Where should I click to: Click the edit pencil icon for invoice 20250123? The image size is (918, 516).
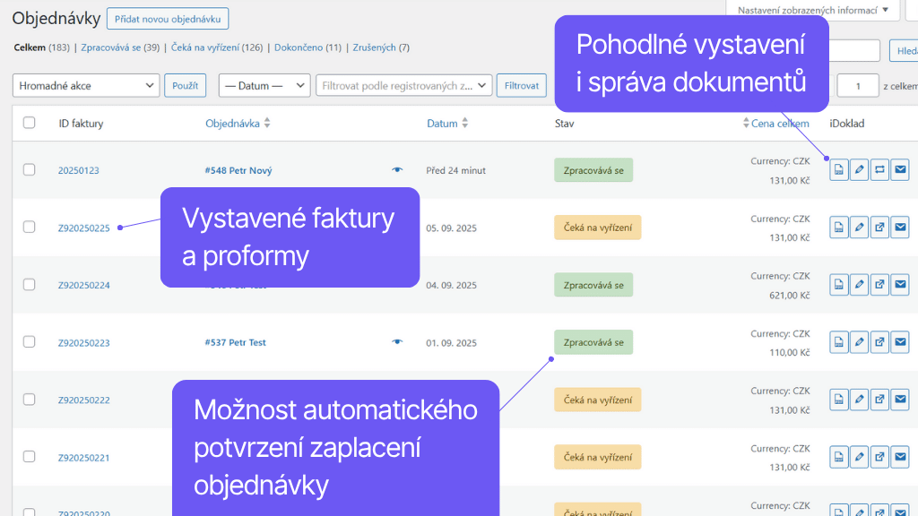[x=859, y=169]
